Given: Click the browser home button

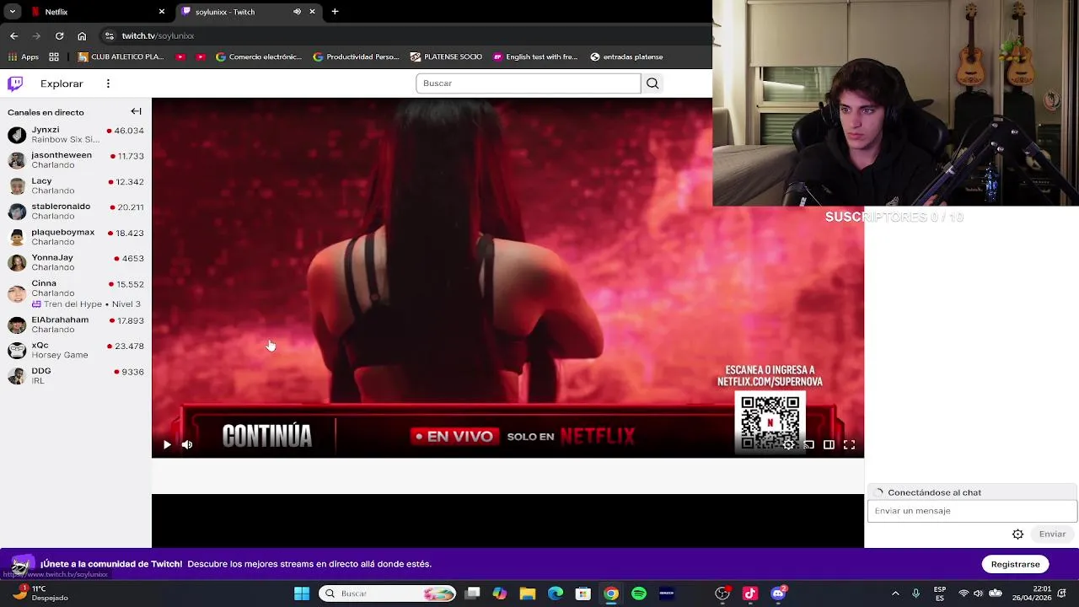Looking at the screenshot, I should [x=82, y=36].
